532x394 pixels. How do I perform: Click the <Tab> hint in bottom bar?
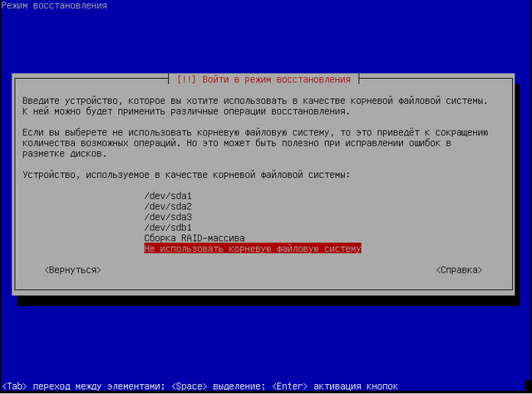coord(15,386)
